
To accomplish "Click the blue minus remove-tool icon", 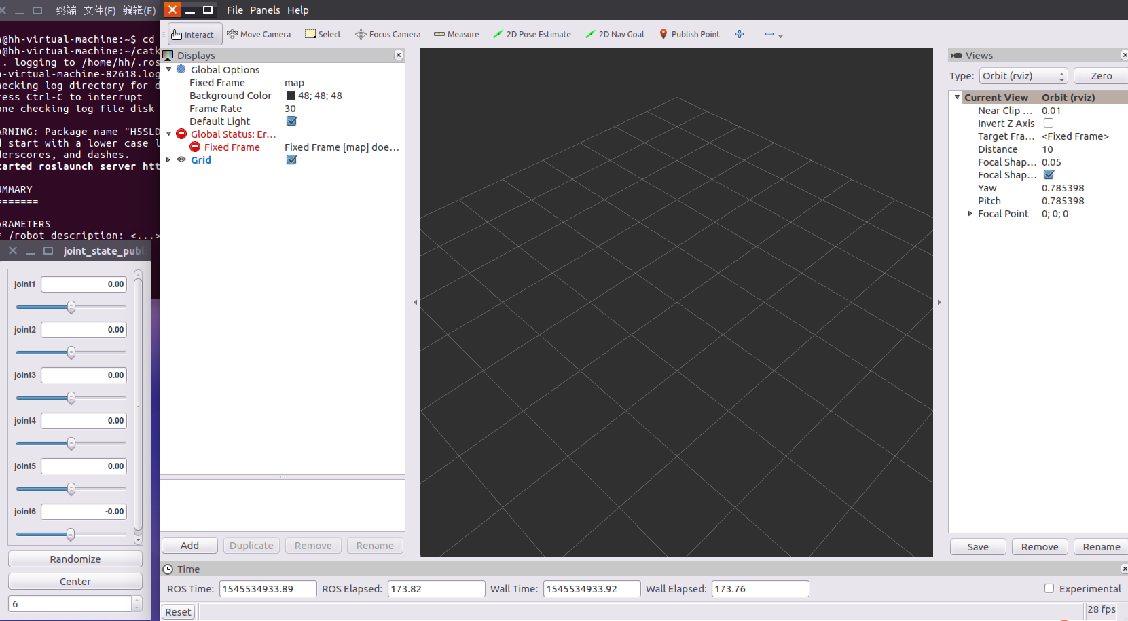I will [769, 34].
